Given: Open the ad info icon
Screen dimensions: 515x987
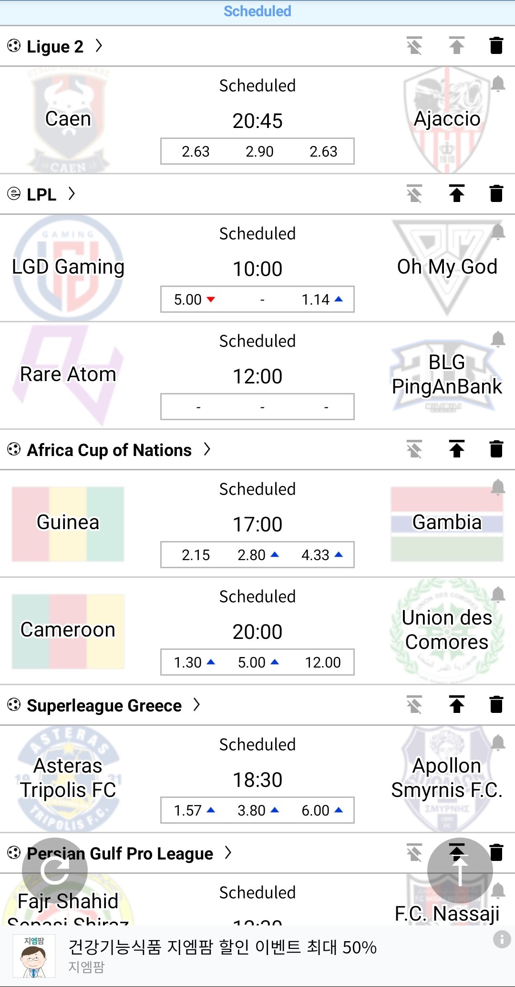Looking at the screenshot, I should click(x=502, y=939).
